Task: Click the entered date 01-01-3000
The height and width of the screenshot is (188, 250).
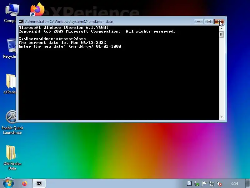Action: [108, 46]
